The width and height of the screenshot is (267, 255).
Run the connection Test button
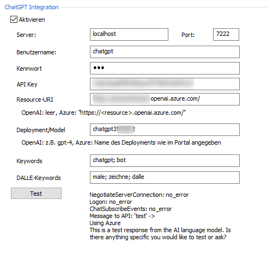[36, 194]
